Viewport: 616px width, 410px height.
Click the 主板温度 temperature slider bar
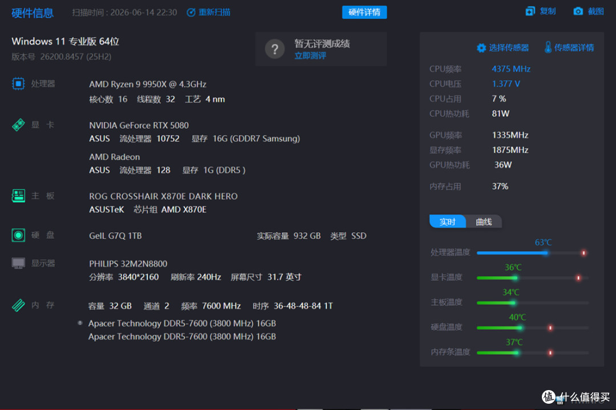coord(532,303)
